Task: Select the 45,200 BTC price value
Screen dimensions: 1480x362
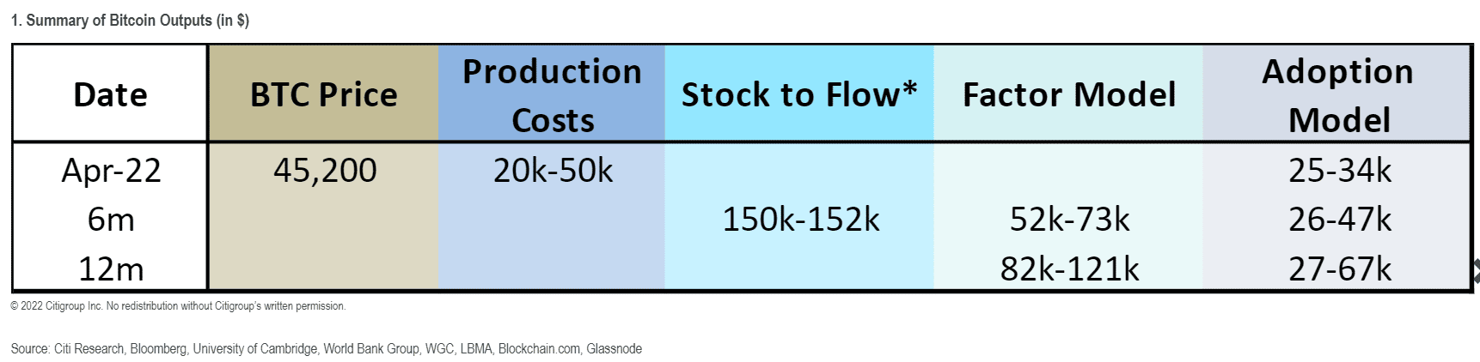Action: click(325, 171)
